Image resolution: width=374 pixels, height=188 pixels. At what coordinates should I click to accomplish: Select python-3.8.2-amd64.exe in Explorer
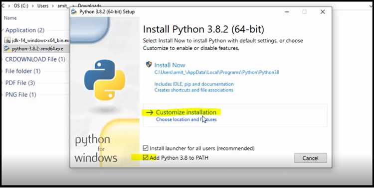click(x=37, y=49)
